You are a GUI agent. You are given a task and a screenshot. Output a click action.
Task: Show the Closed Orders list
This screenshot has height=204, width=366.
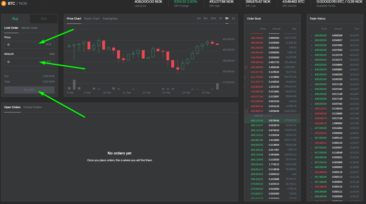point(33,107)
